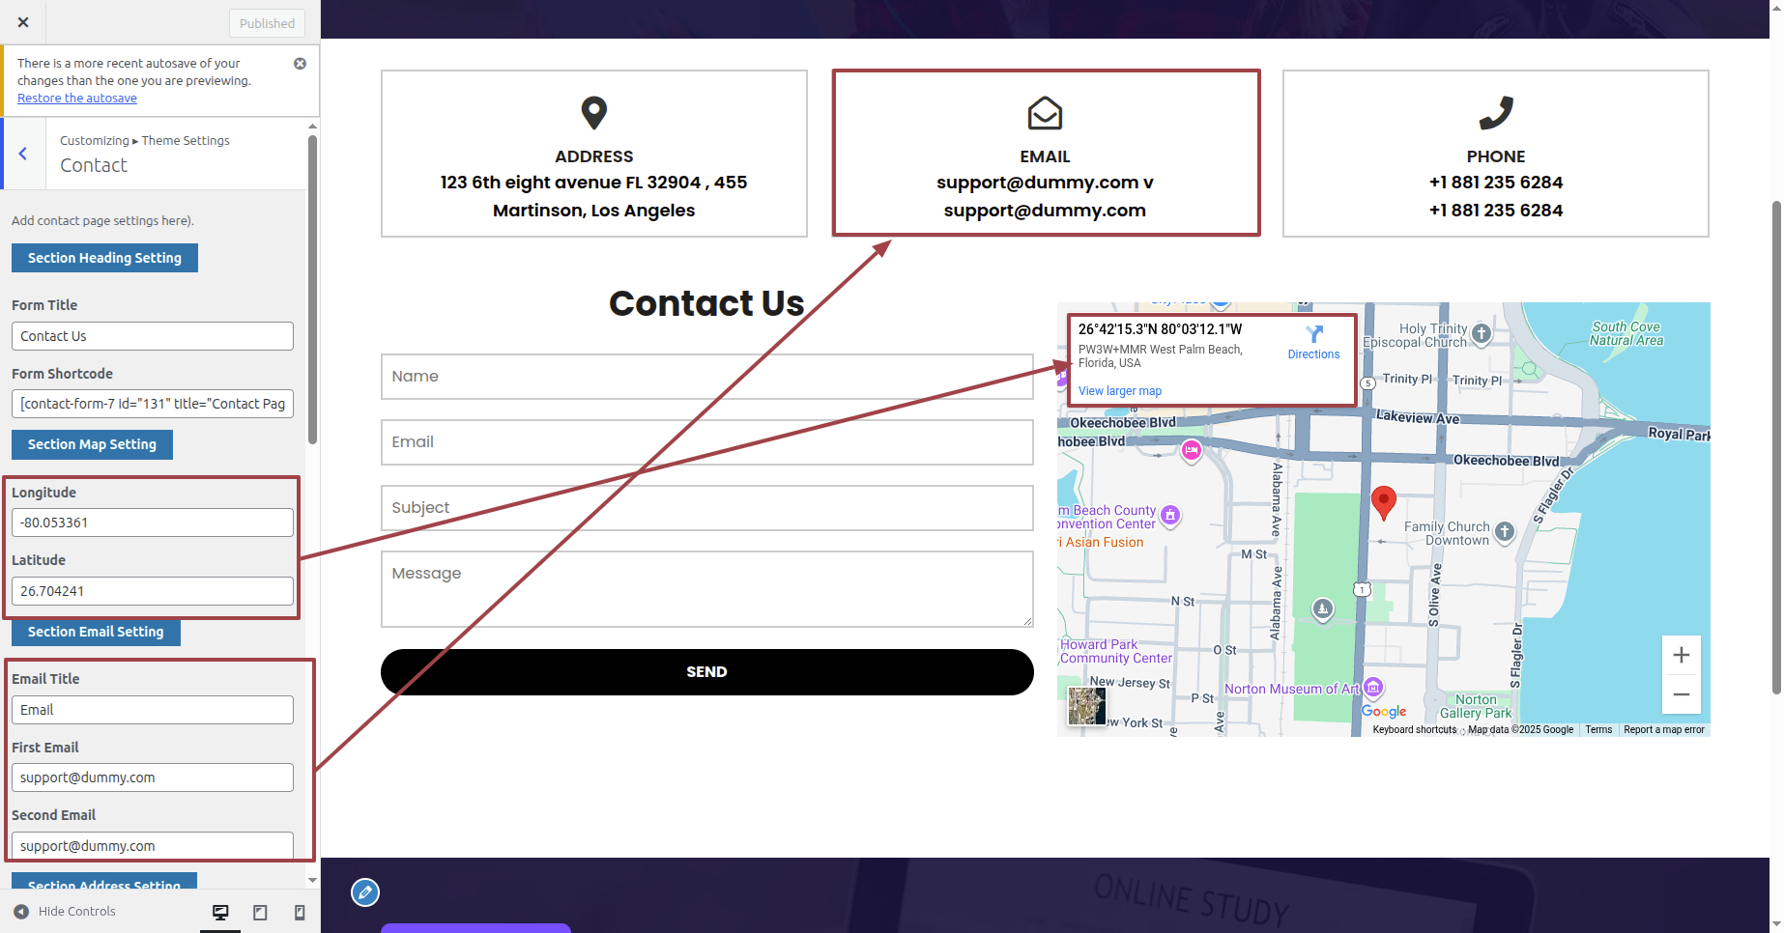Image resolution: width=1784 pixels, height=933 pixels.
Task: Click the Message textarea in the form
Action: [x=706, y=589]
